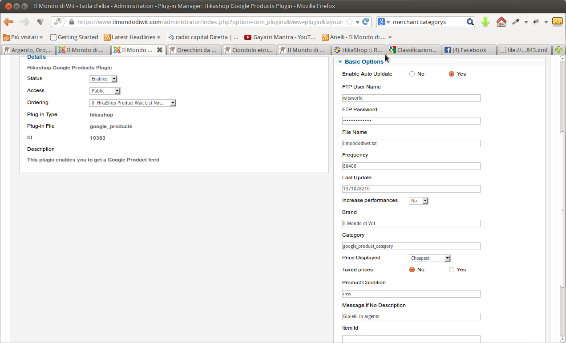Choose Yes for Taxed prices
Image resolution: width=566 pixels, height=343 pixels.
pos(452,270)
